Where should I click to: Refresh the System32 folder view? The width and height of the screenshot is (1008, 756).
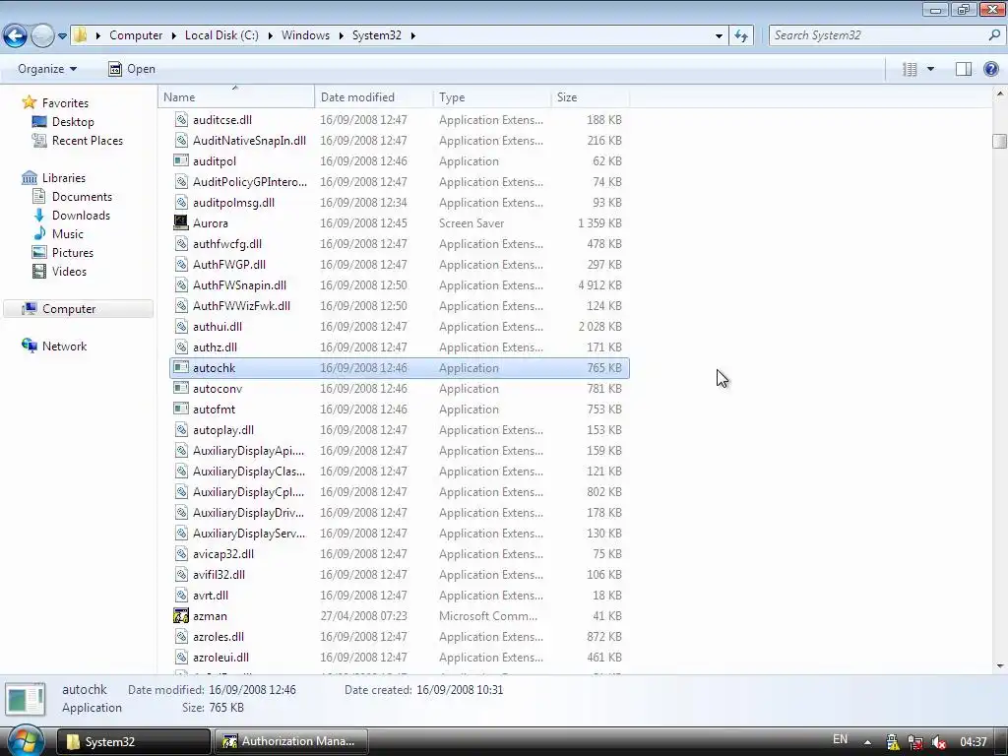tap(741, 36)
